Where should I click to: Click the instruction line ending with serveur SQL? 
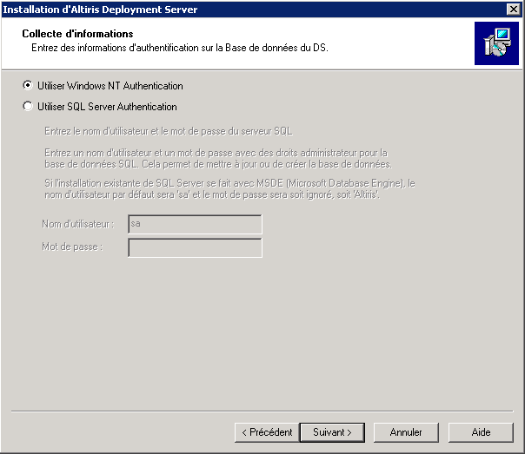coord(169,132)
